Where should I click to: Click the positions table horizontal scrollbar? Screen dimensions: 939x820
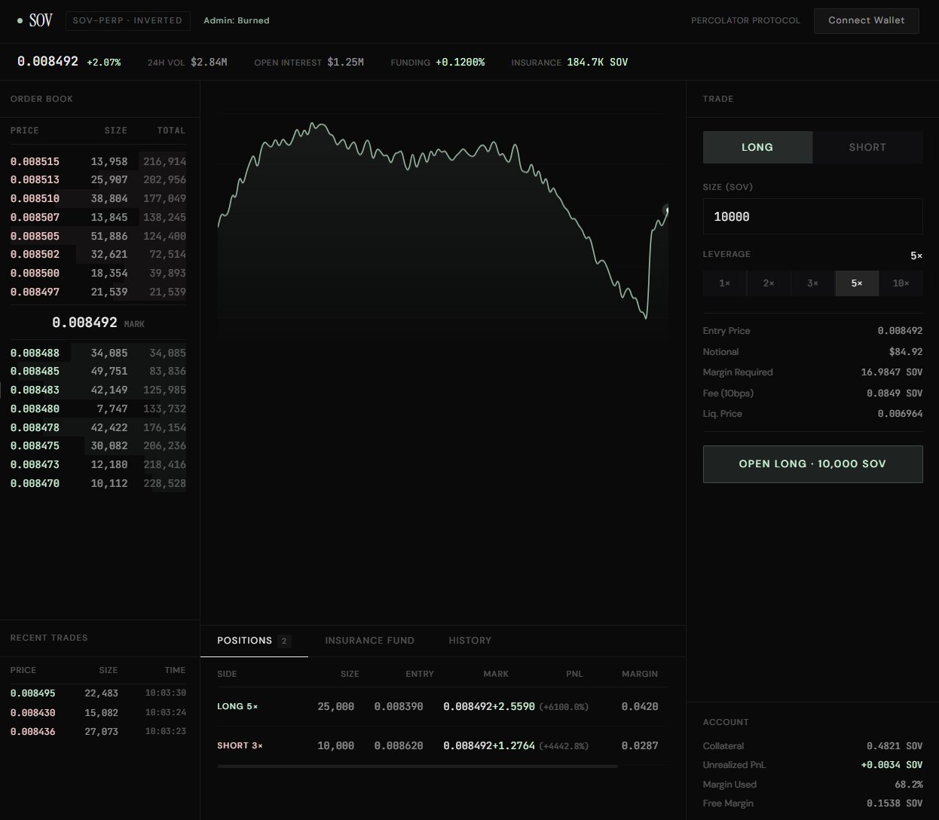pyautogui.click(x=417, y=766)
